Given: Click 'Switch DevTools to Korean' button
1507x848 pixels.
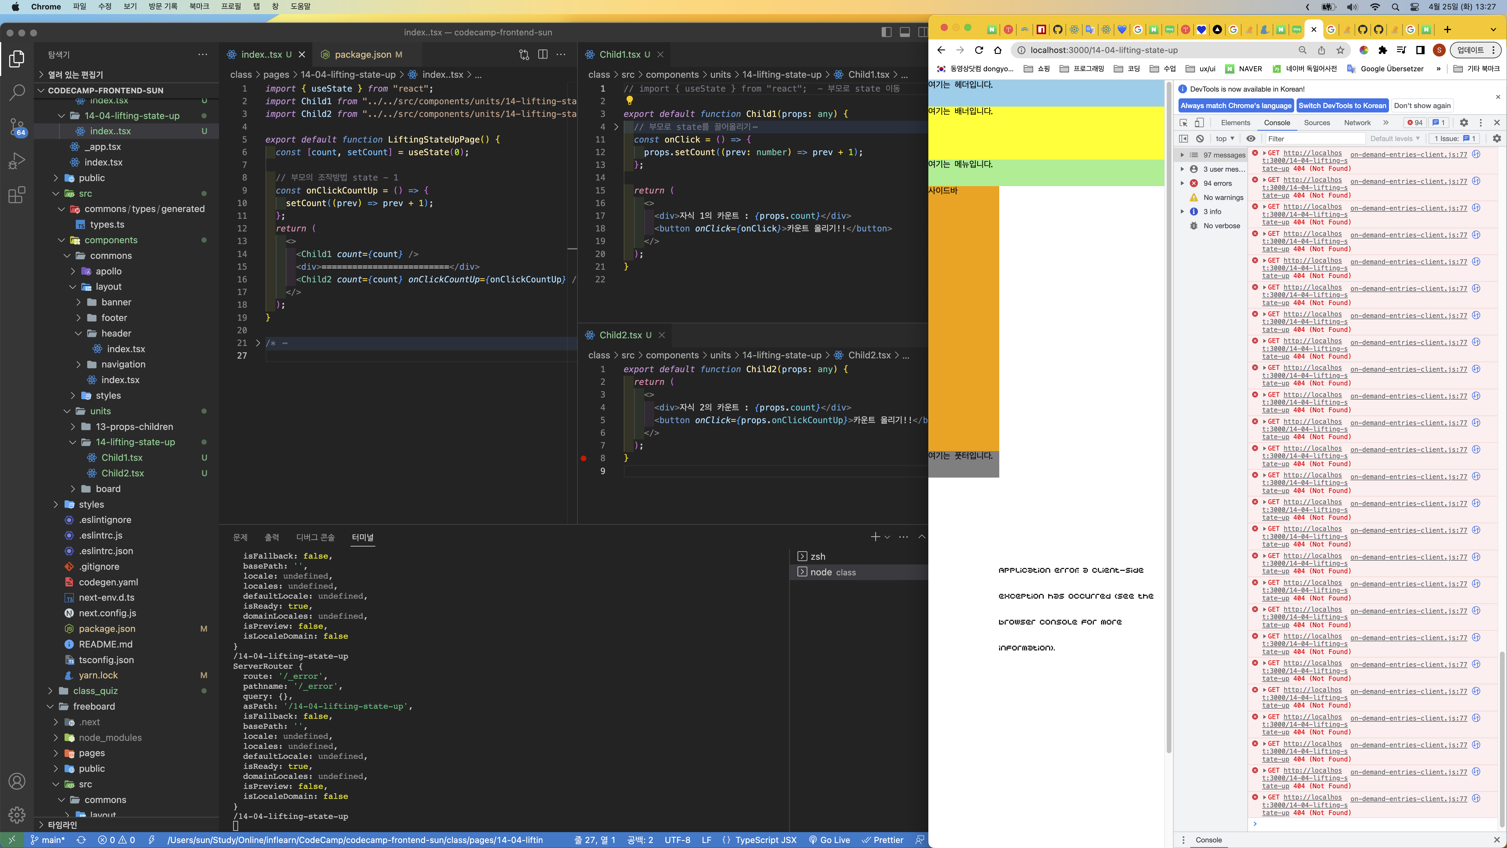Looking at the screenshot, I should click(x=1342, y=105).
